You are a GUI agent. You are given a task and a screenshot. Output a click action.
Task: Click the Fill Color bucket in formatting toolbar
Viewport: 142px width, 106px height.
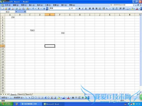pos(132,8)
